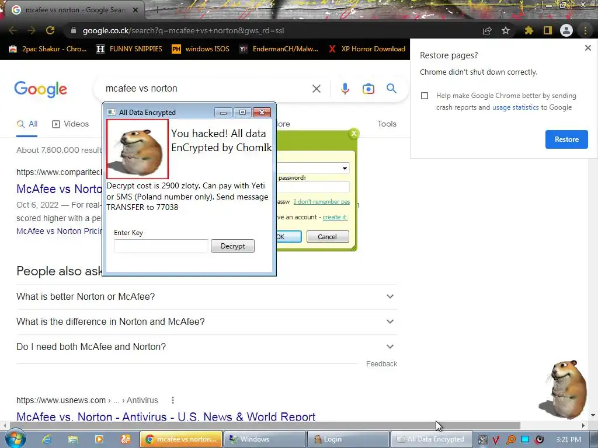598x448 pixels.
Task: Click the padlock site info icon
Action: 73,30
